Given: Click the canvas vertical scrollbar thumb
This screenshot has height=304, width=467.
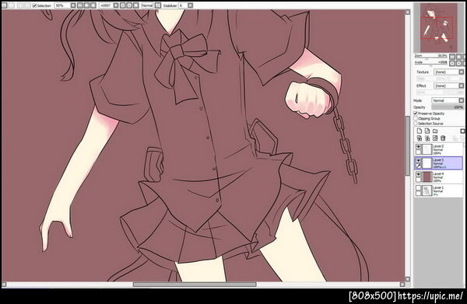Looking at the screenshot, I should (x=407, y=145).
